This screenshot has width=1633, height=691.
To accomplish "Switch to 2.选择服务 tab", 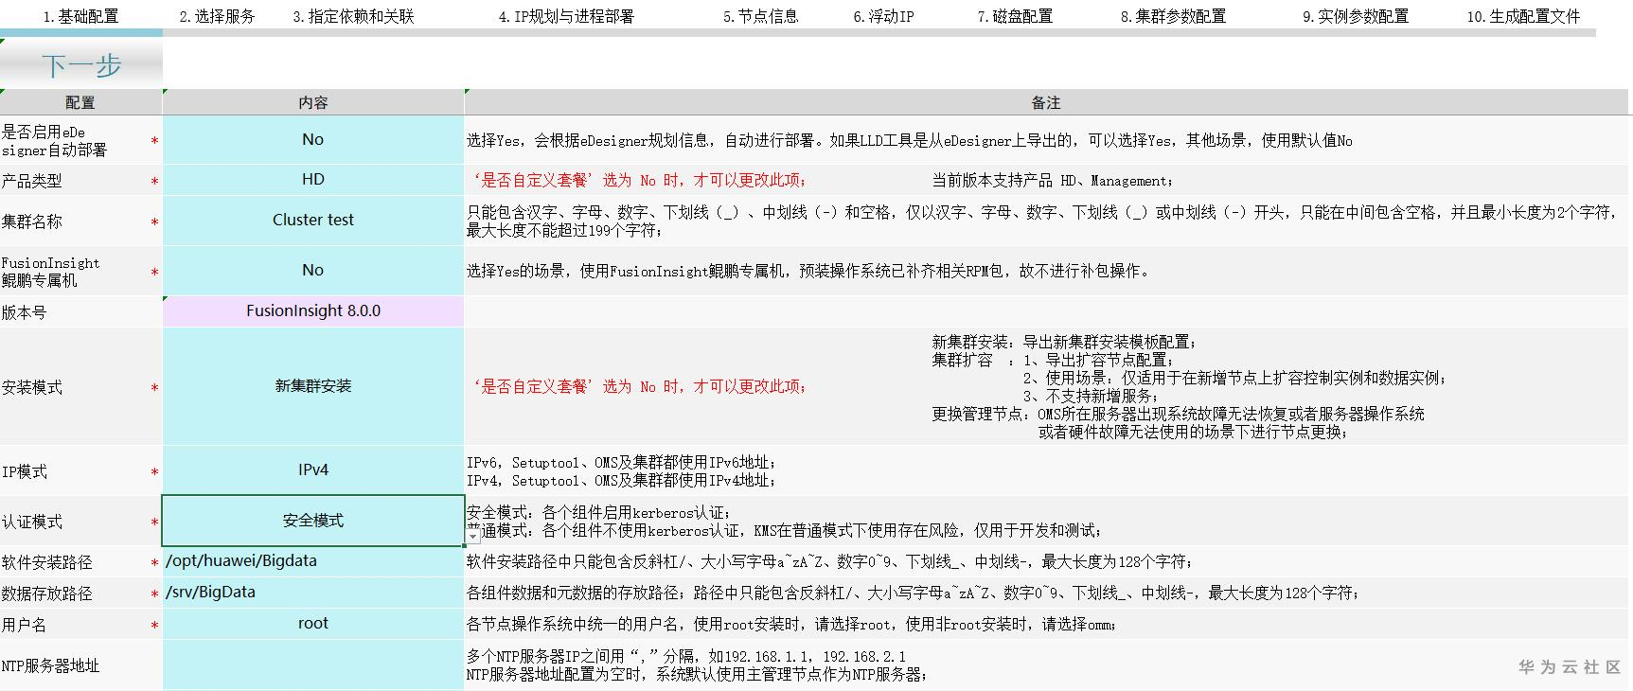I will click(x=217, y=16).
